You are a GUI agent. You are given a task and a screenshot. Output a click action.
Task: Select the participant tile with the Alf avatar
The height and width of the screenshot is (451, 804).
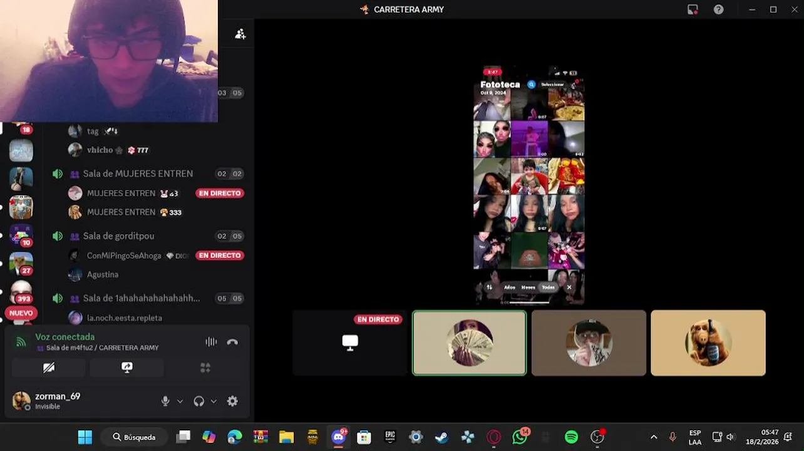(708, 343)
